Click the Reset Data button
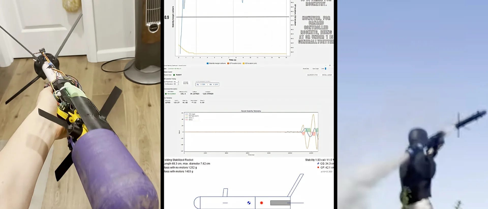 (306, 69)
